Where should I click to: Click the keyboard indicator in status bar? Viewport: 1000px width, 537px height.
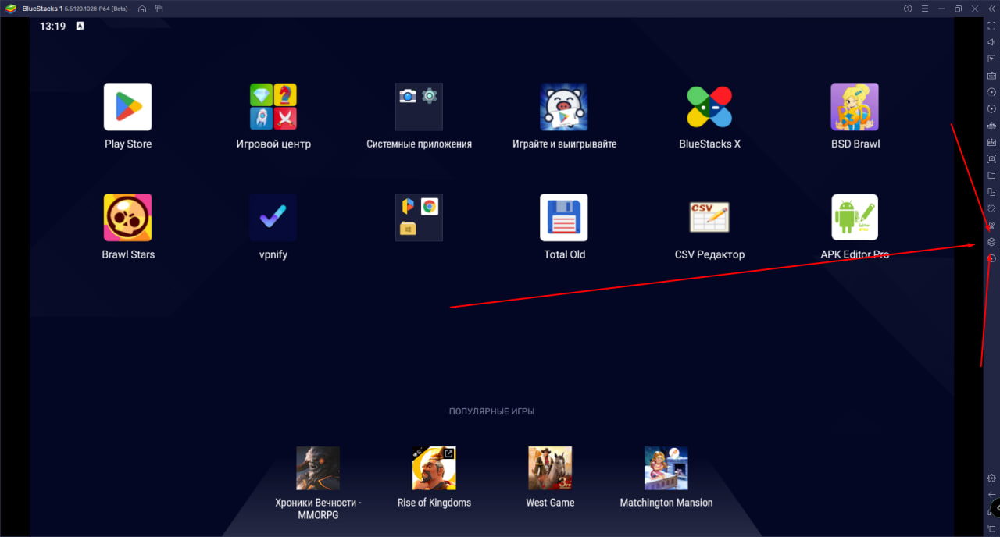[80, 26]
